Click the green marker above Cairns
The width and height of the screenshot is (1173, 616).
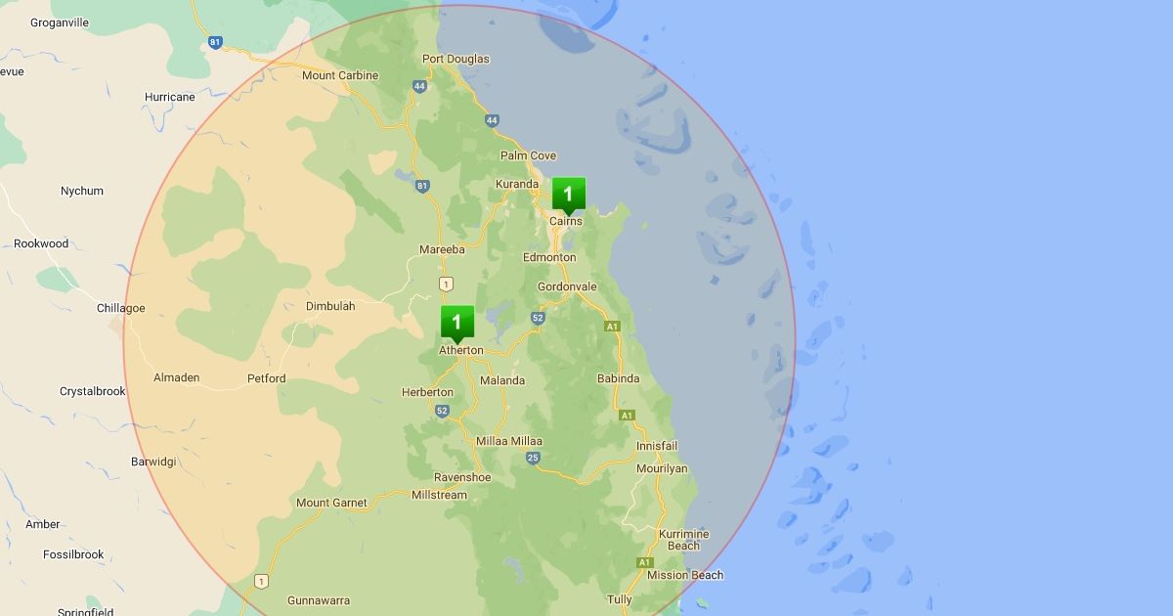coord(568,195)
